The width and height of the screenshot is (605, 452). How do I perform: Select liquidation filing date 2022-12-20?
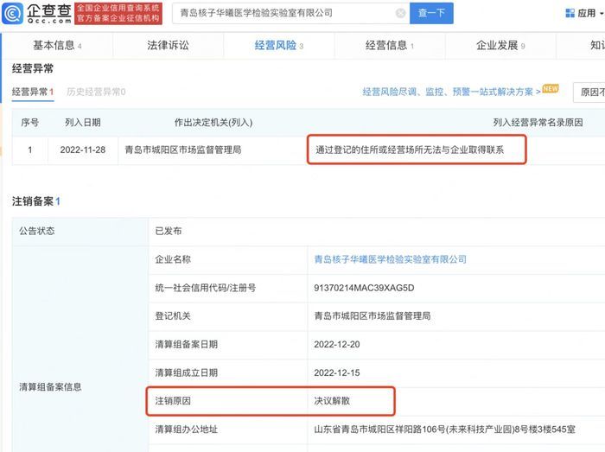[x=337, y=344]
